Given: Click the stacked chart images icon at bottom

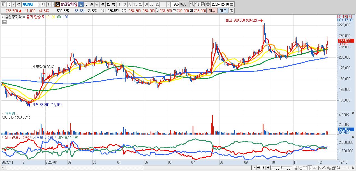Looking at the screenshot, I should 334,168.
